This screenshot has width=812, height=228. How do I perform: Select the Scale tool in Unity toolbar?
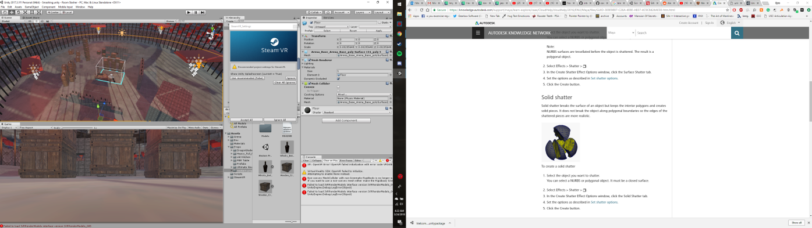click(x=25, y=12)
